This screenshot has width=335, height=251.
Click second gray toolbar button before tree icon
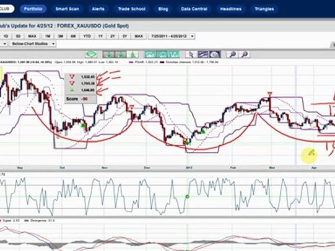click(120, 55)
